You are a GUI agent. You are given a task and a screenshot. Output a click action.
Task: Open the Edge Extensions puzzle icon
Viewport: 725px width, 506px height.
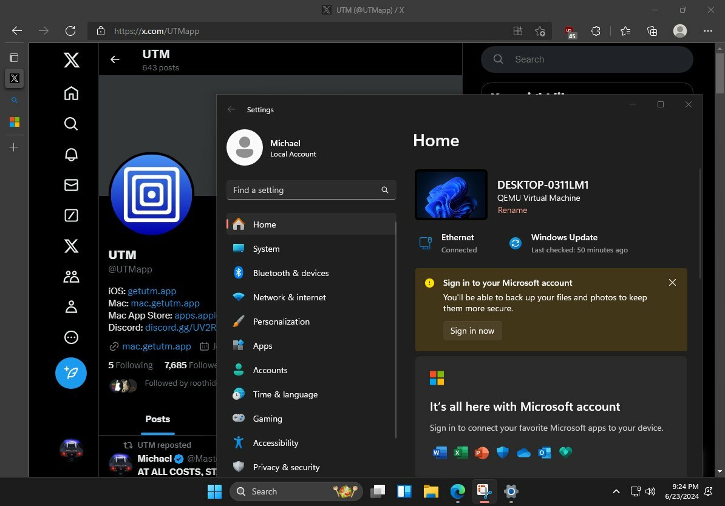[x=596, y=31]
